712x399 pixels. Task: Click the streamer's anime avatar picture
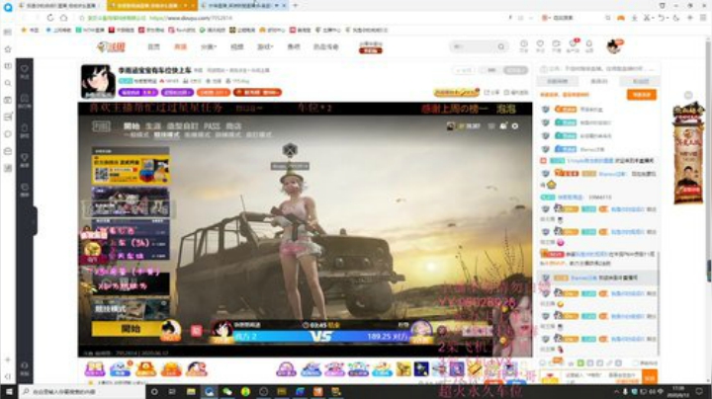click(98, 81)
